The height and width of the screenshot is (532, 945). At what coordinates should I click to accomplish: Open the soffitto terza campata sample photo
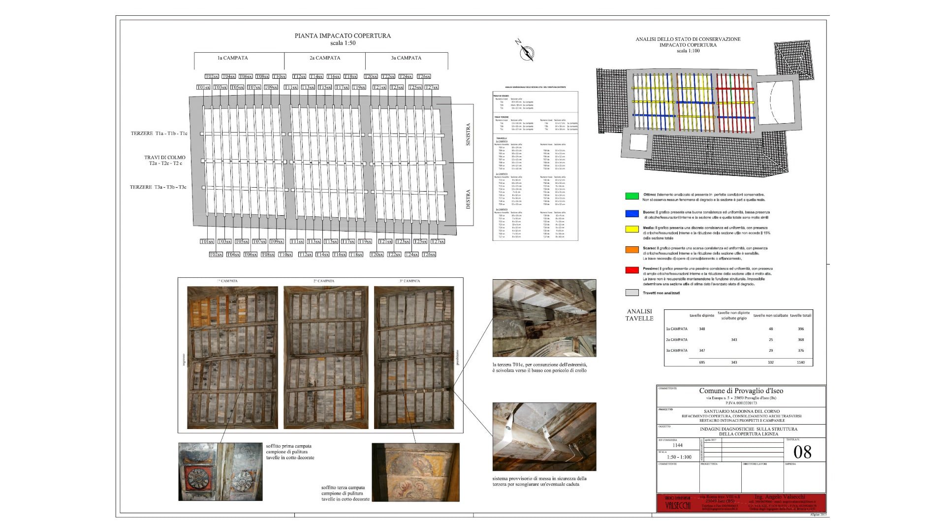pyautogui.click(x=415, y=472)
